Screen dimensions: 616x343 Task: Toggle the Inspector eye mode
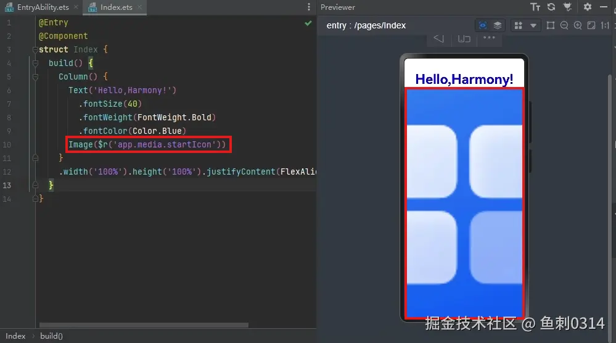tap(482, 25)
